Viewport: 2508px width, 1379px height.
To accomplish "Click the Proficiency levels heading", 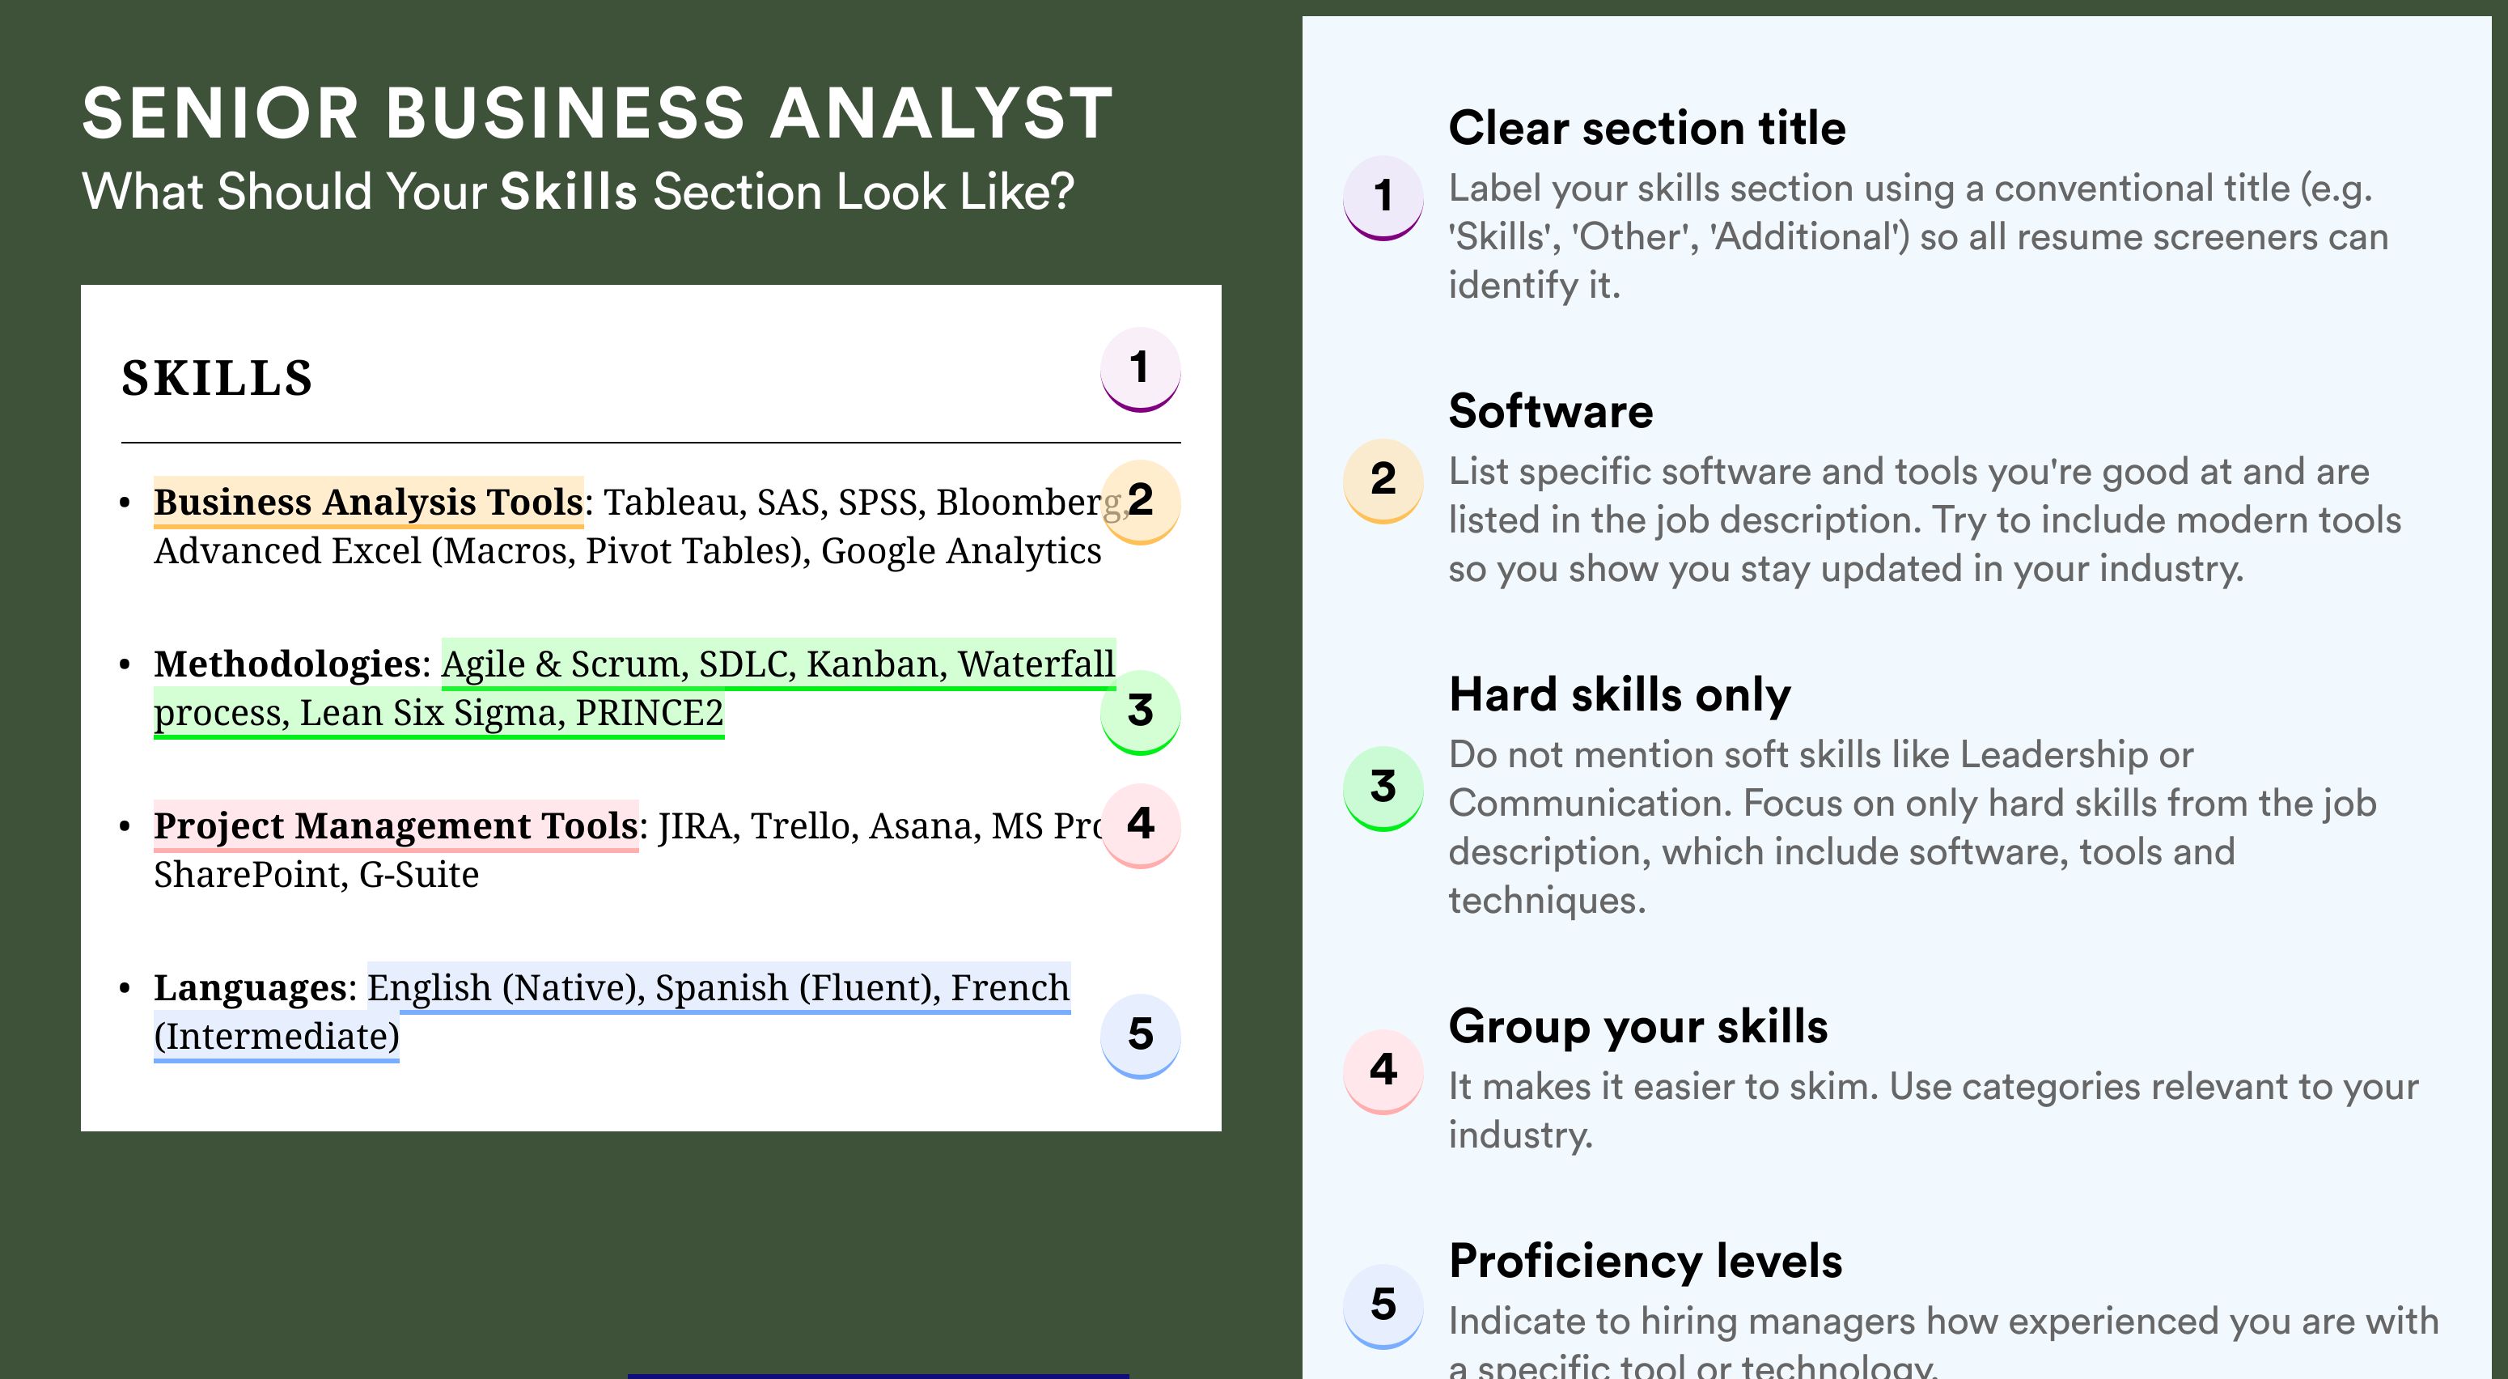I will (1646, 1261).
